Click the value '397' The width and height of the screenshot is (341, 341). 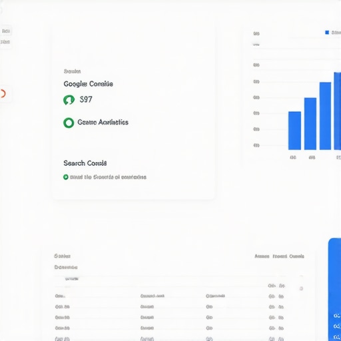[x=86, y=99]
